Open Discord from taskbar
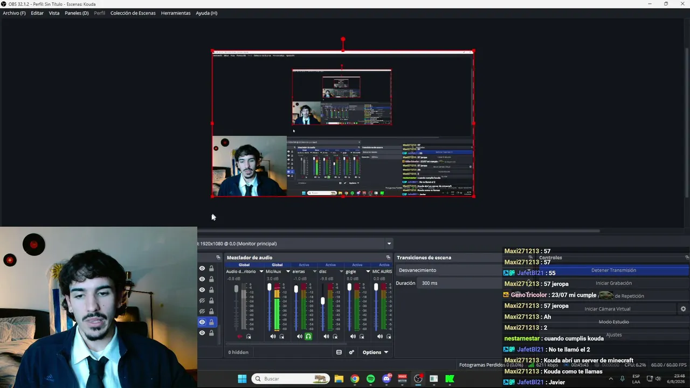Screen dimensions: 690x388 point(386,379)
